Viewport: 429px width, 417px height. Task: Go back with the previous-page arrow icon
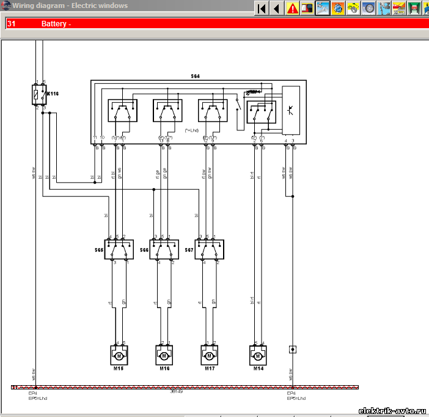(277, 9)
